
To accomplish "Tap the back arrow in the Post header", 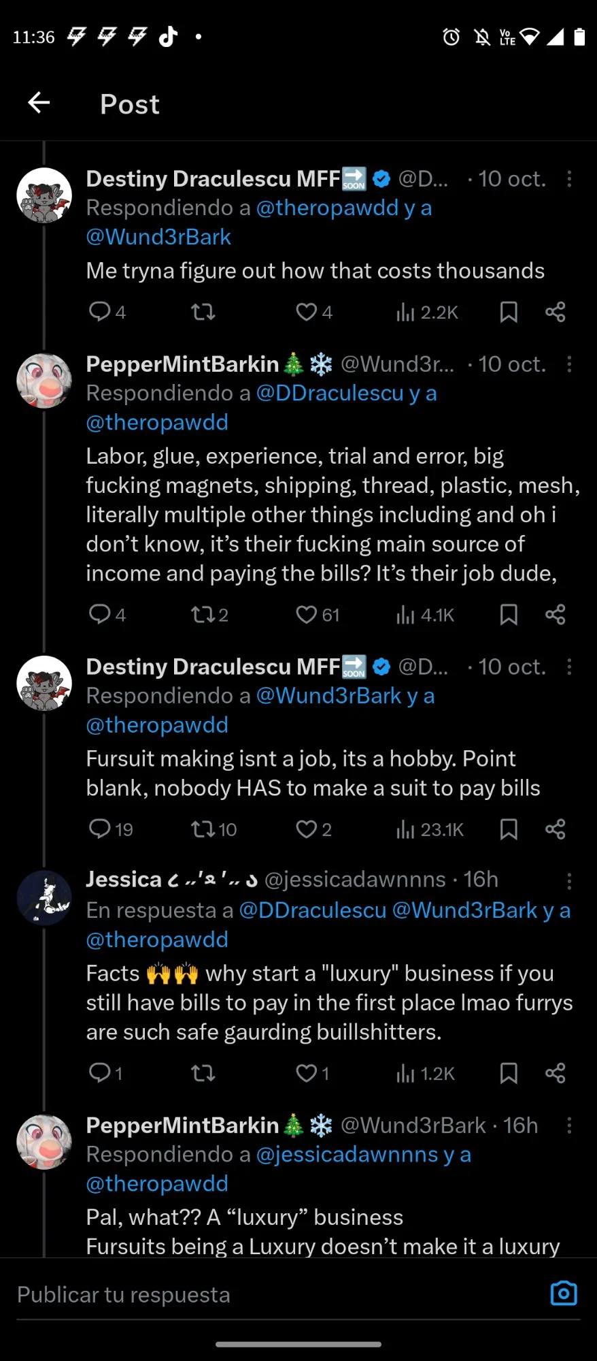I will click(x=39, y=103).
